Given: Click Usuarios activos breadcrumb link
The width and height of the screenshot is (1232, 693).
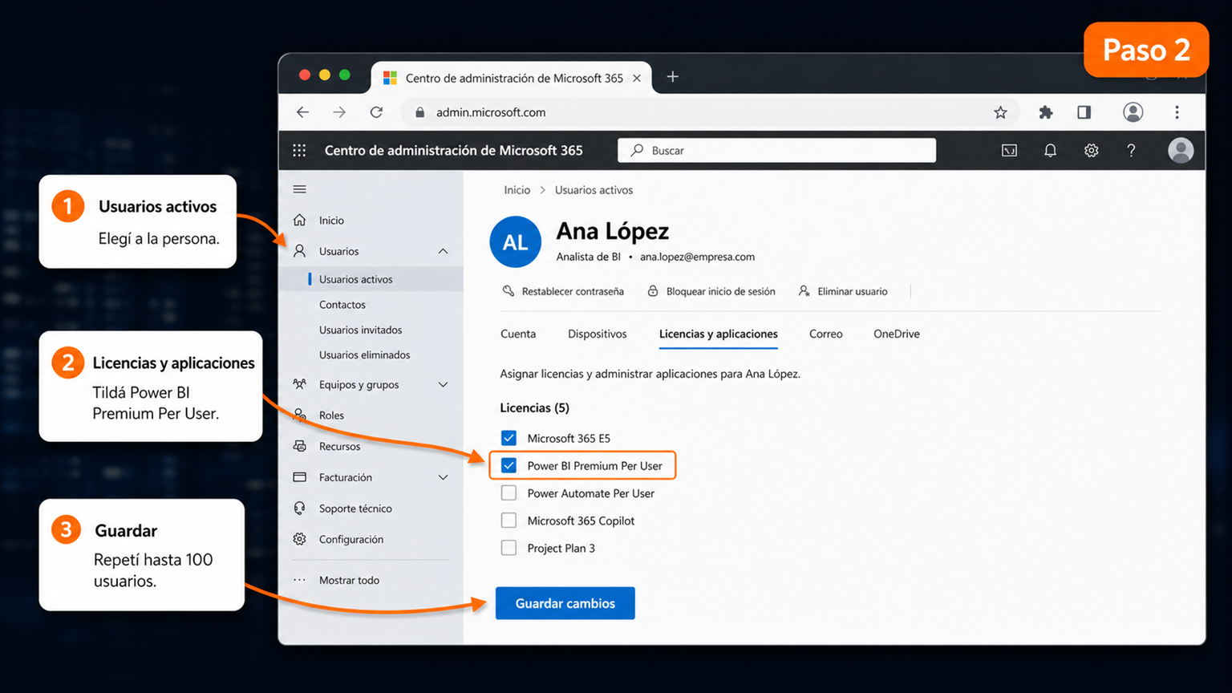Looking at the screenshot, I should point(594,190).
